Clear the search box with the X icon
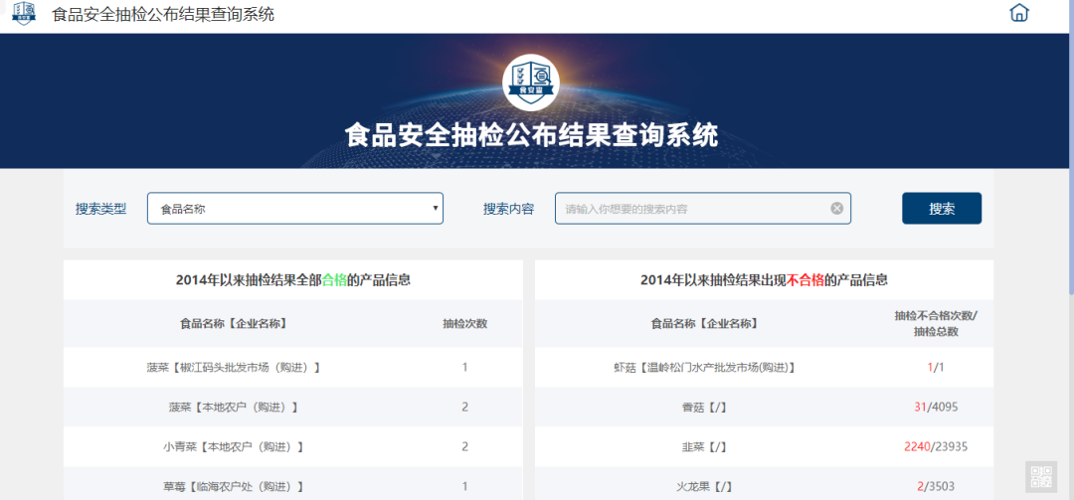The width and height of the screenshot is (1074, 500). [836, 208]
